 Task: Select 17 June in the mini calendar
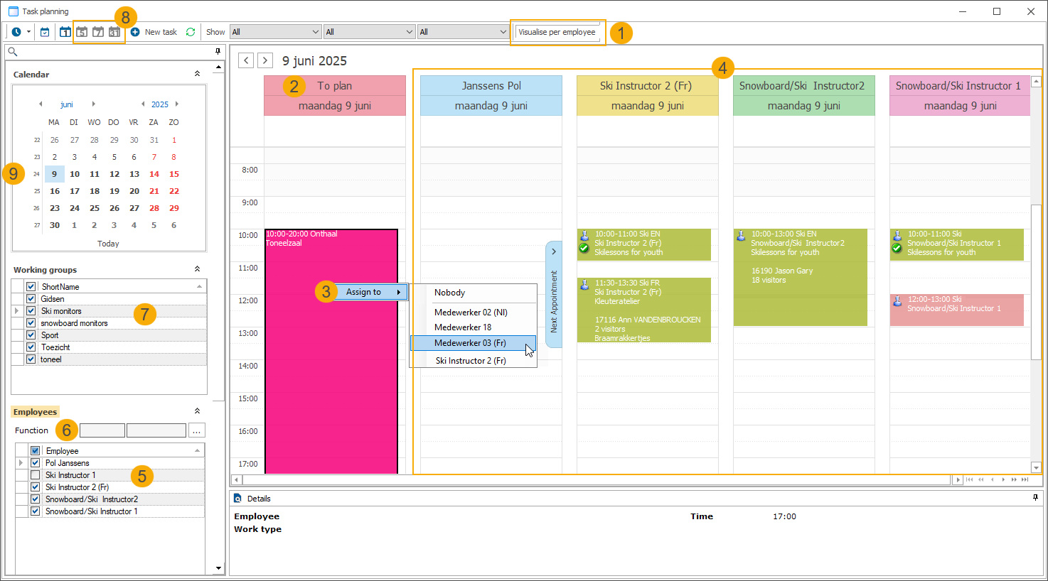click(x=75, y=191)
